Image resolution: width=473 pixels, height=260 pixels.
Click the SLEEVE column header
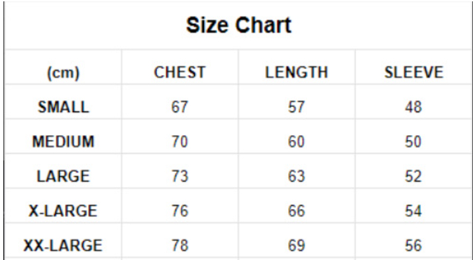pos(414,72)
